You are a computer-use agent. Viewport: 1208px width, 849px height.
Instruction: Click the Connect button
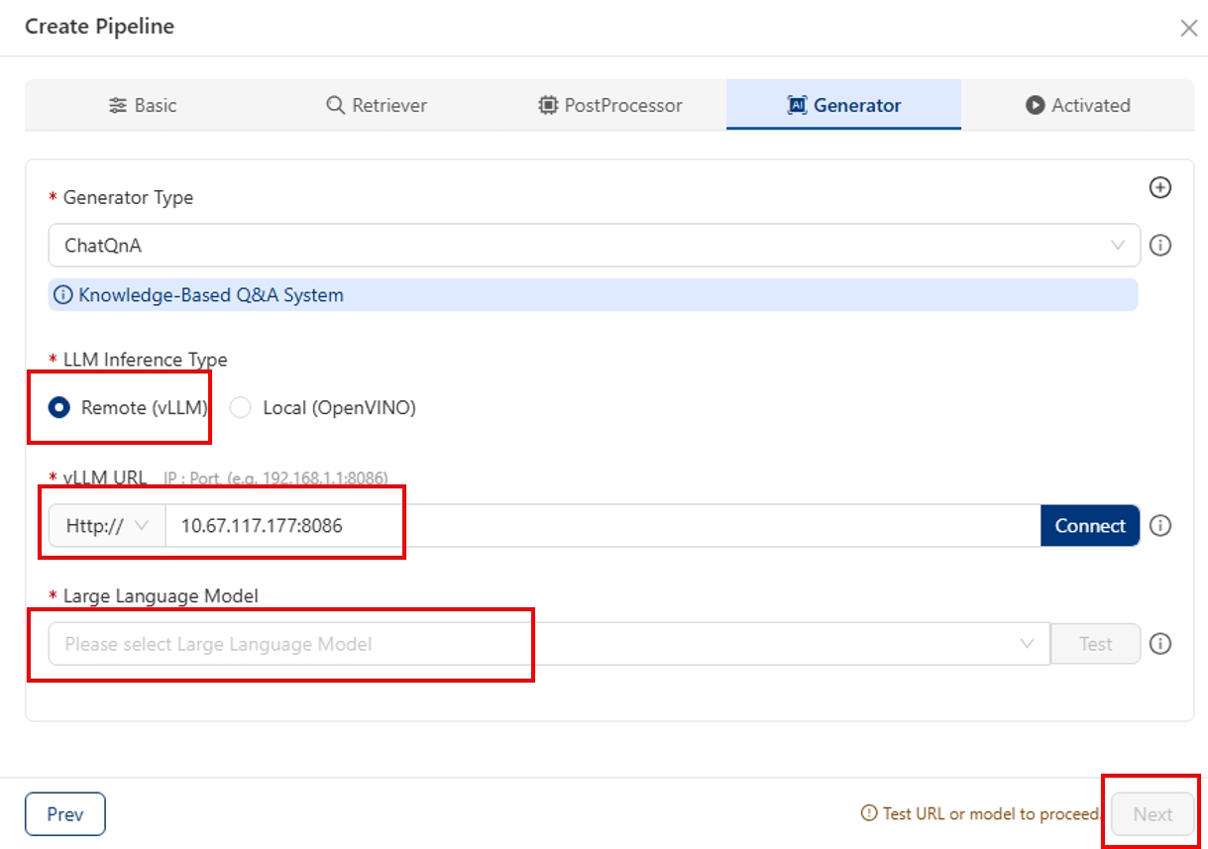pos(1089,526)
